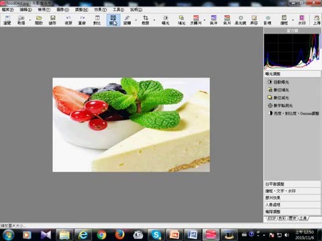Click 數位補光 in the exposure panel
This screenshot has height=241, width=322.
(278, 90)
